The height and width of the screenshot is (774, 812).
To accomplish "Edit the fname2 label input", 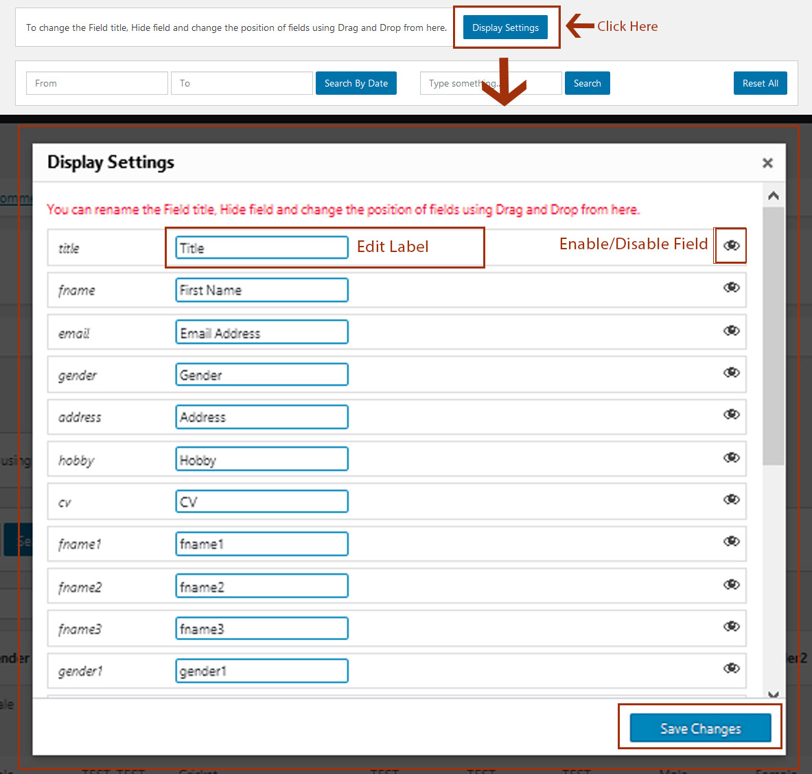I will coord(262,586).
